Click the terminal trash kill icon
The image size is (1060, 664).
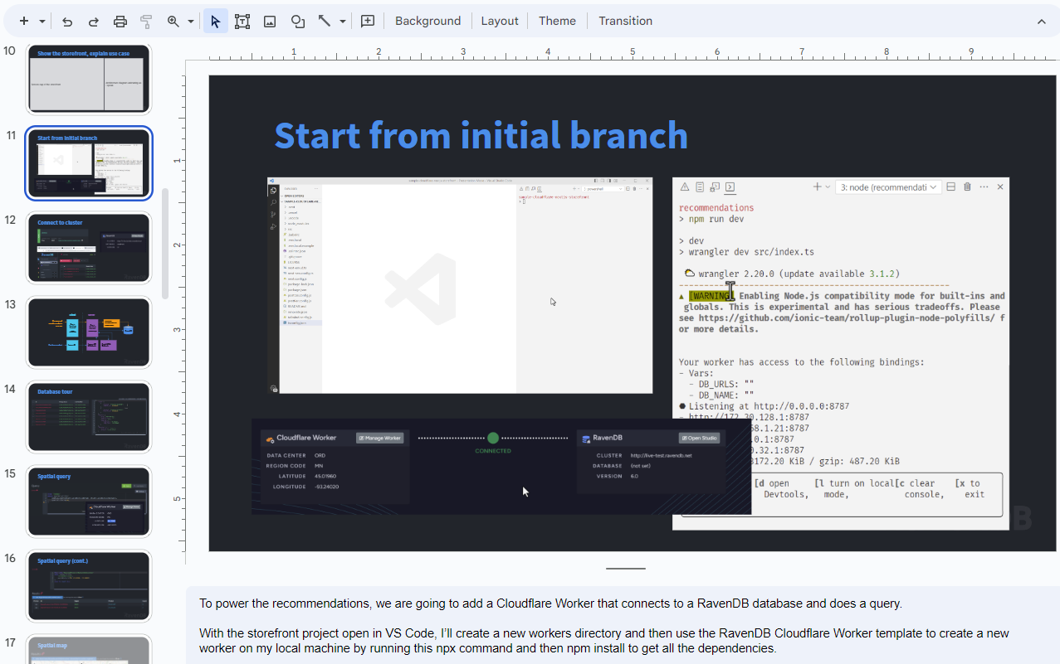point(967,187)
